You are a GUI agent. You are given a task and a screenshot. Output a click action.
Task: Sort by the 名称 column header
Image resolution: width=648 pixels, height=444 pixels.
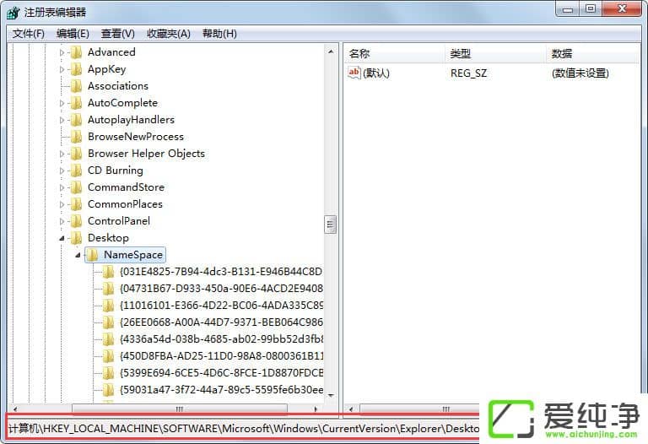[359, 53]
